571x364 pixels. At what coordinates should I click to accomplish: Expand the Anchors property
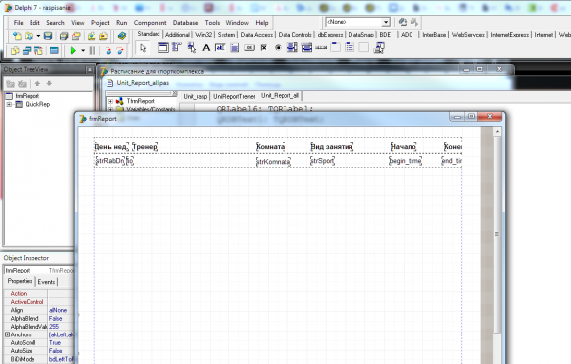click(7, 334)
